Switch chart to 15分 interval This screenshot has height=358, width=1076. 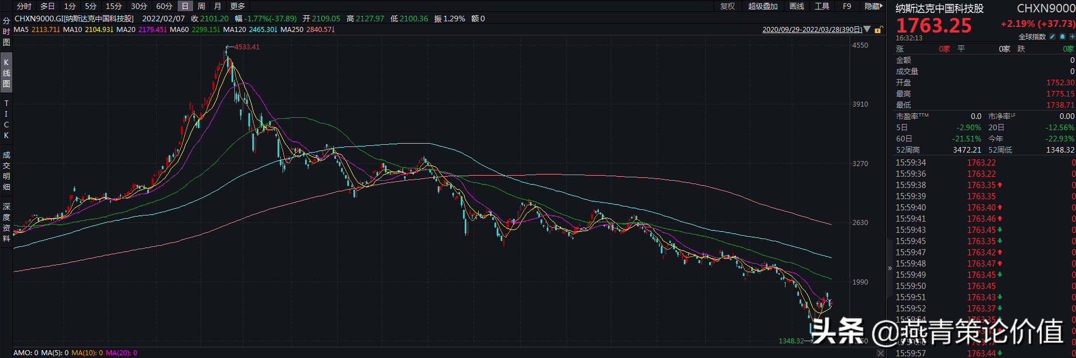[114, 6]
